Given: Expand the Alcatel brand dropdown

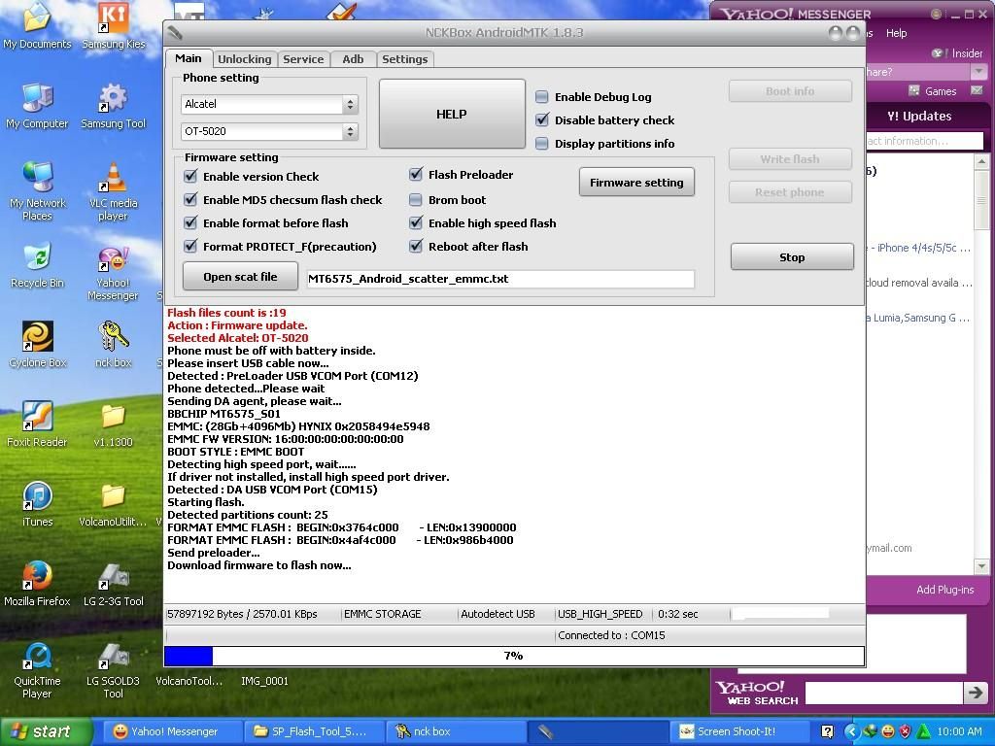Looking at the screenshot, I should click(x=350, y=104).
